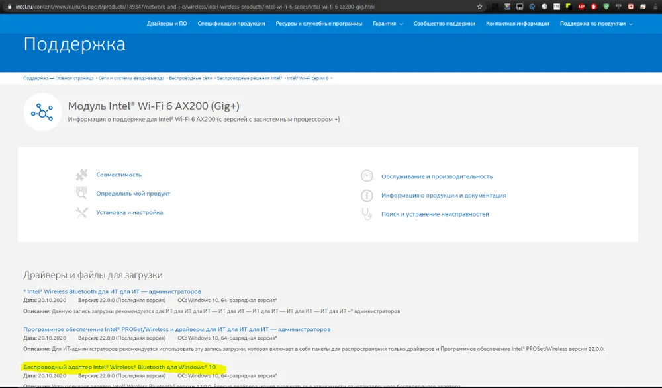Open highlighted Bluetooth для Windows 10 adapter link
Image resolution: width=662 pixels, height=388 pixels.
click(x=119, y=367)
